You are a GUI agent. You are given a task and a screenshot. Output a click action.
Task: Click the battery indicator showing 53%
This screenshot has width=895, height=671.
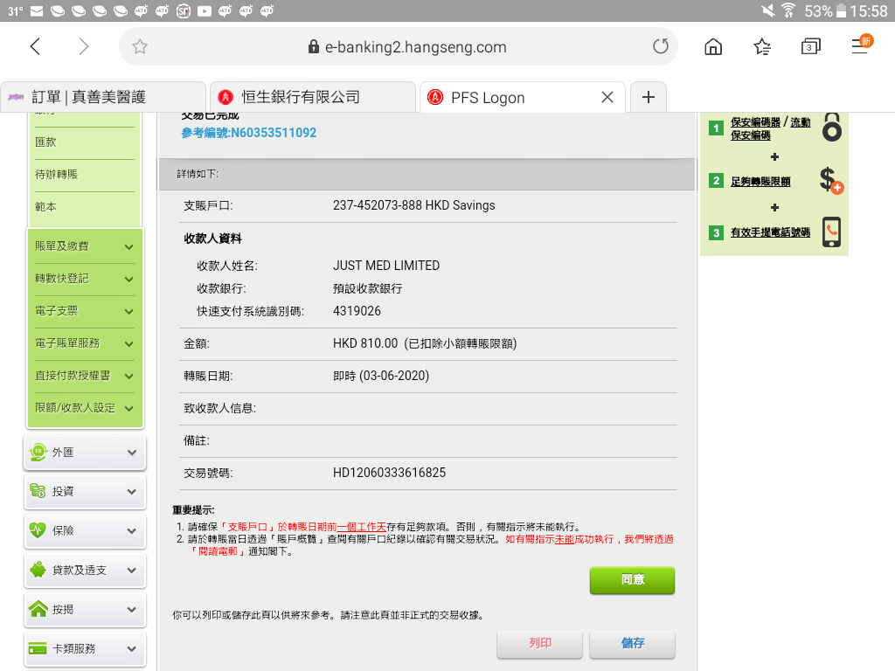tap(825, 10)
